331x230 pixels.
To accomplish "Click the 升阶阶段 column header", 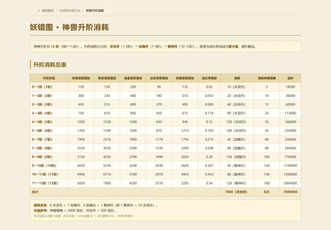I will (49, 78).
